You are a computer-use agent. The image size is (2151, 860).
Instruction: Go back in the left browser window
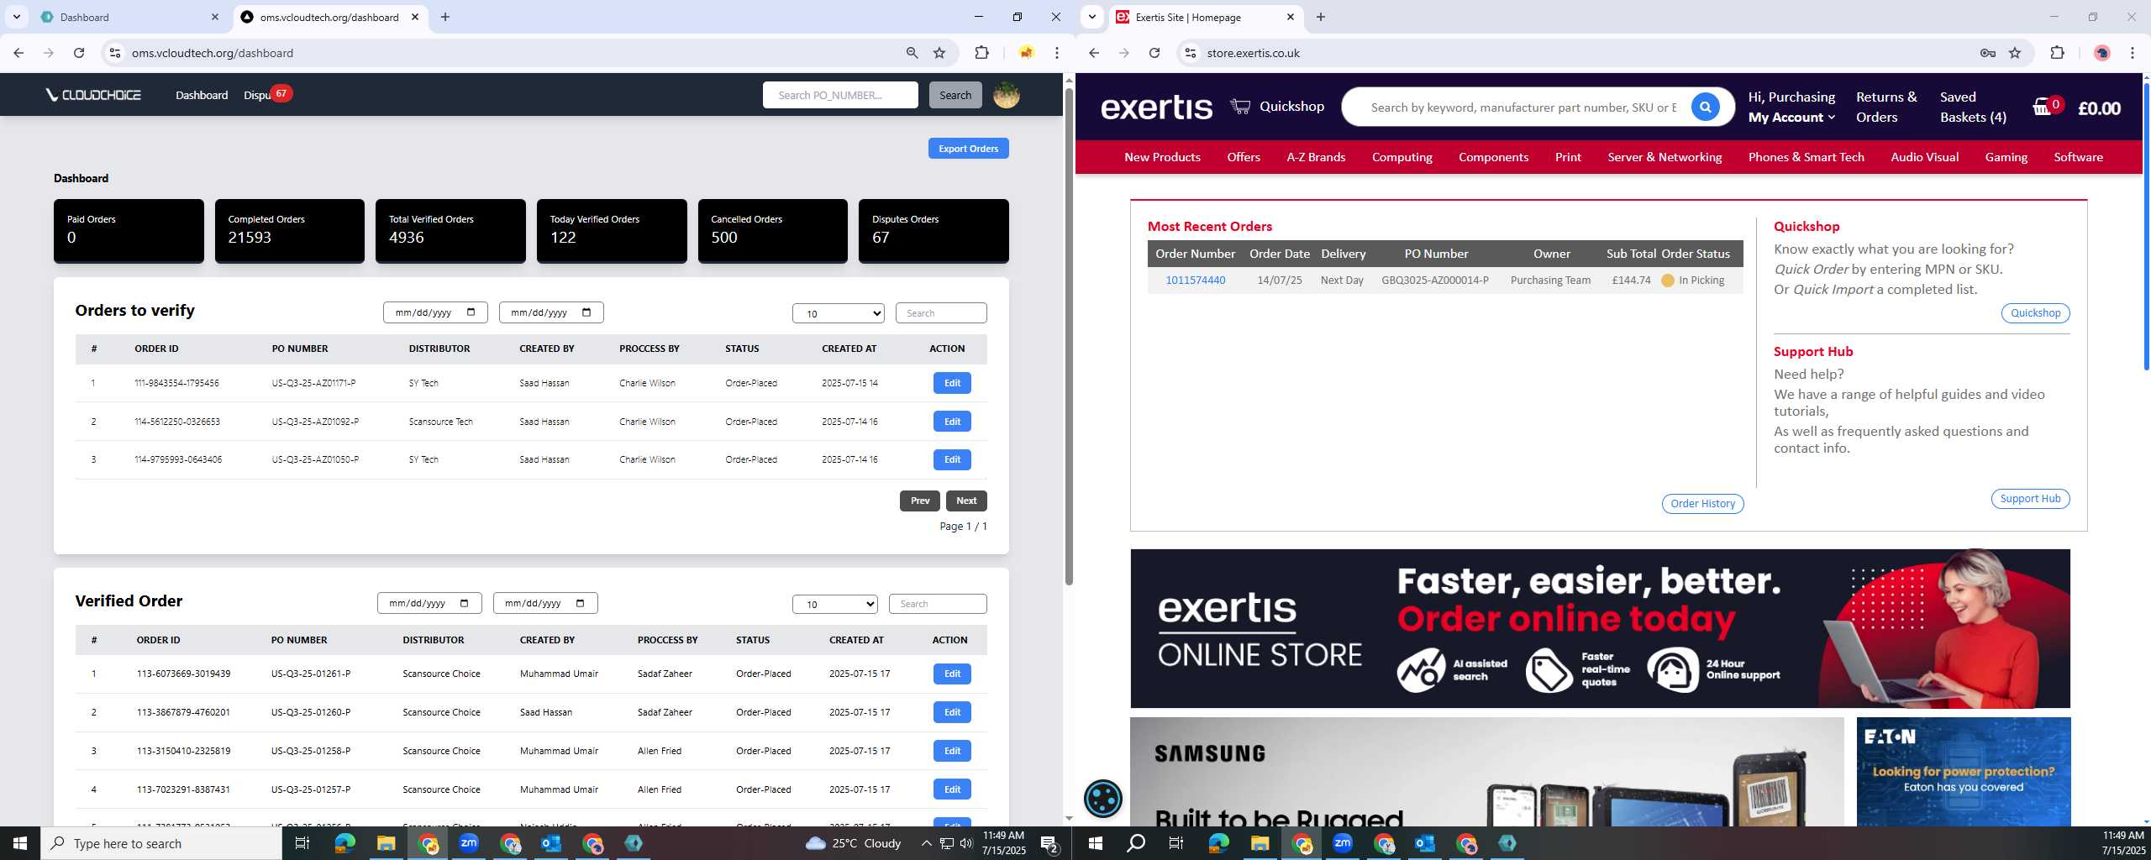tap(18, 53)
